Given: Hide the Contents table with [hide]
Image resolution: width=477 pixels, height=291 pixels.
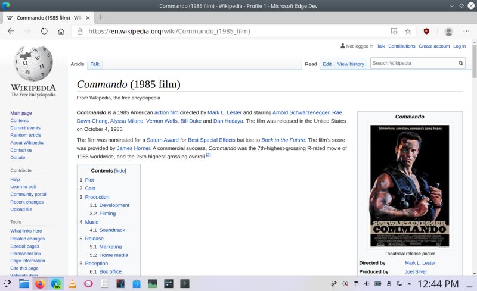Looking at the screenshot, I should (x=120, y=171).
